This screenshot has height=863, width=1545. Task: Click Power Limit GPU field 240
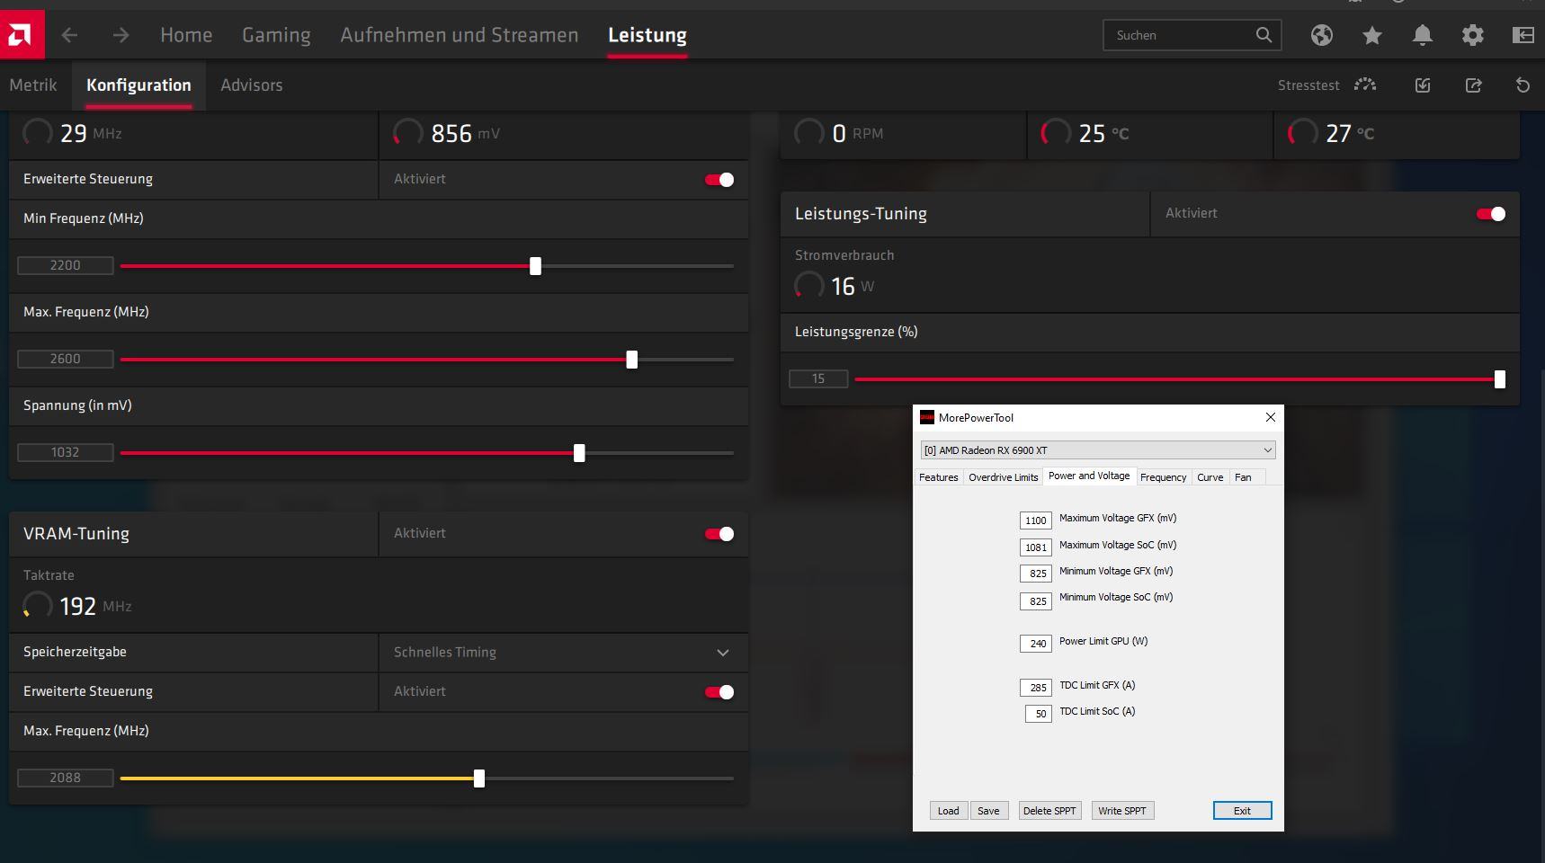click(x=1036, y=644)
